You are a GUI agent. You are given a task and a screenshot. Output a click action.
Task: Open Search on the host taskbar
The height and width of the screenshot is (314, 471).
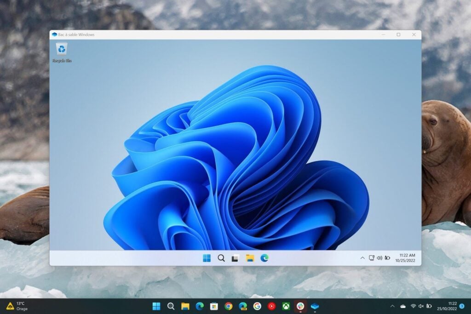click(171, 306)
